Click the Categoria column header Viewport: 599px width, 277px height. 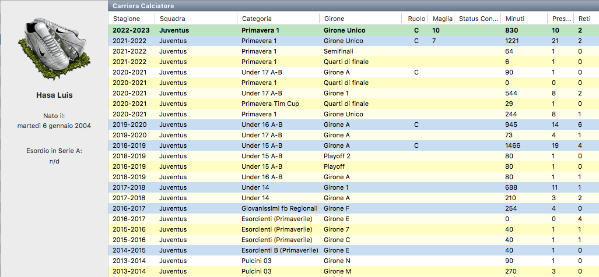tap(256, 19)
